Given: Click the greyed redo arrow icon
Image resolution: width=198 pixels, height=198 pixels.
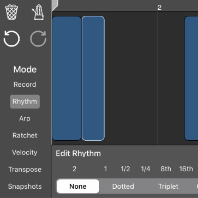Looking at the screenshot, I should [x=38, y=39].
